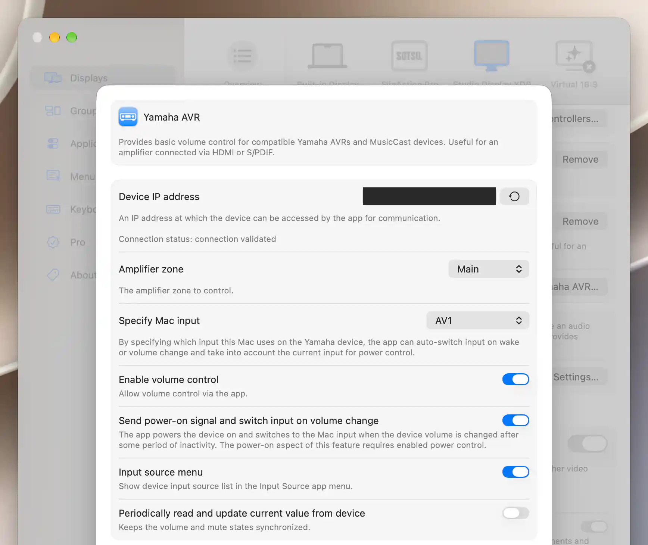The height and width of the screenshot is (545, 648).
Task: Click the Applications sidebar icon
Action: click(x=53, y=144)
